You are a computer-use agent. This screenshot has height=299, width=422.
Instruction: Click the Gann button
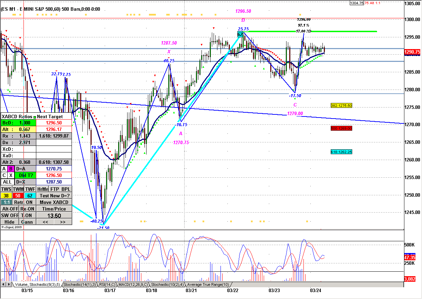point(27,222)
